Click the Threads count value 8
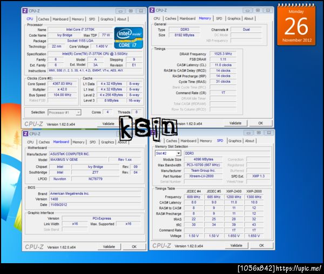 (x=137, y=112)
